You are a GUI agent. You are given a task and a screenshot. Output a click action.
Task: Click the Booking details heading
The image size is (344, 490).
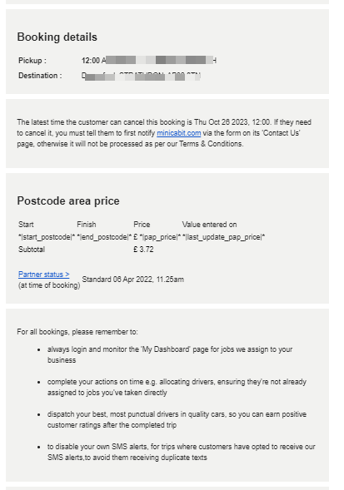coord(57,37)
